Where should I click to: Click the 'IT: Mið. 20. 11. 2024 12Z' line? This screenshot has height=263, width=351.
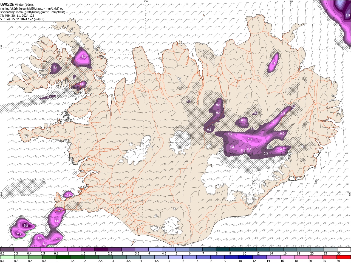[17, 16]
